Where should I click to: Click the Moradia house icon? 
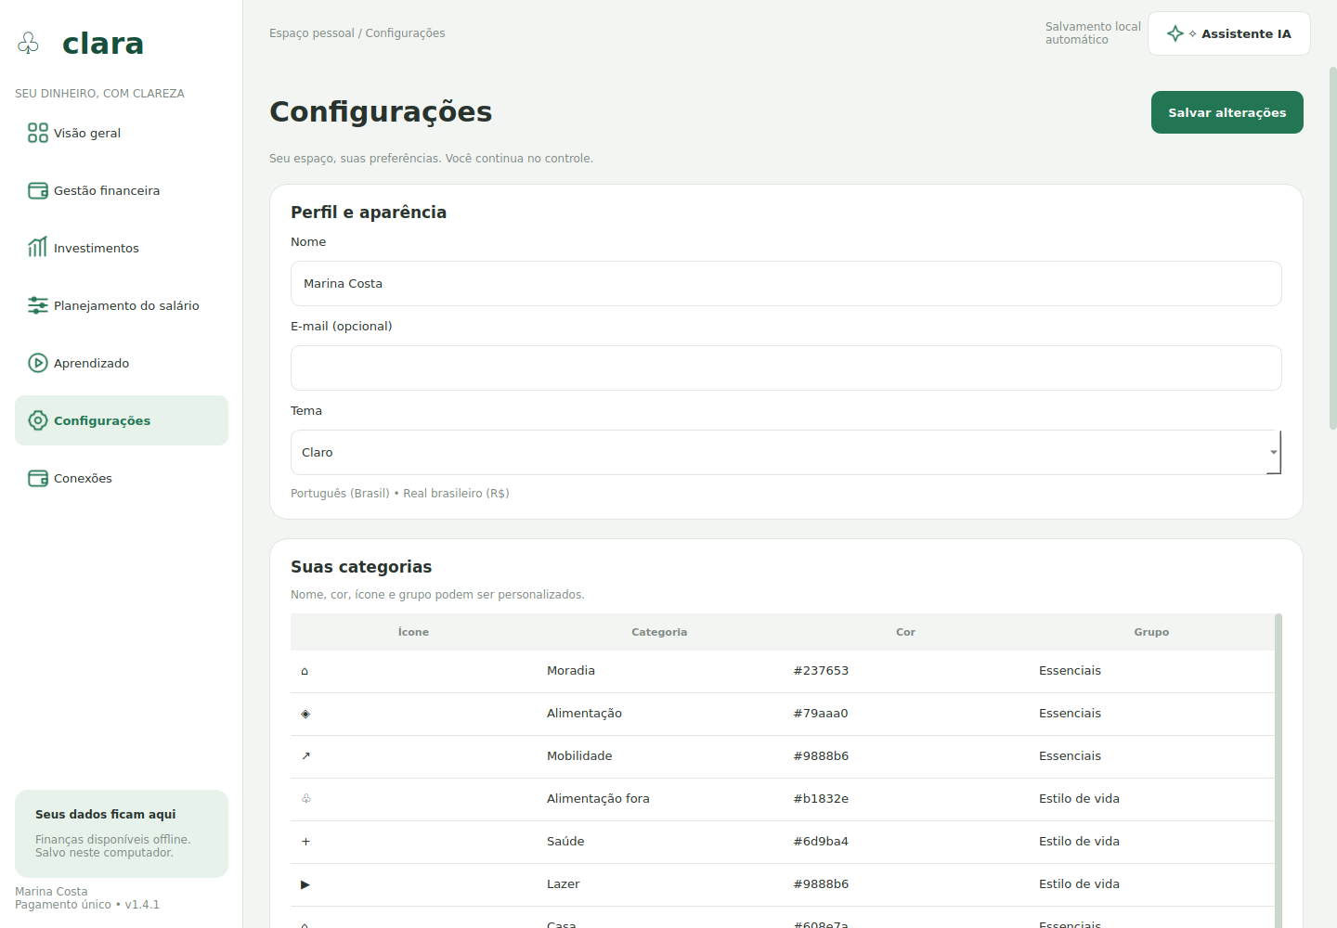(x=305, y=671)
